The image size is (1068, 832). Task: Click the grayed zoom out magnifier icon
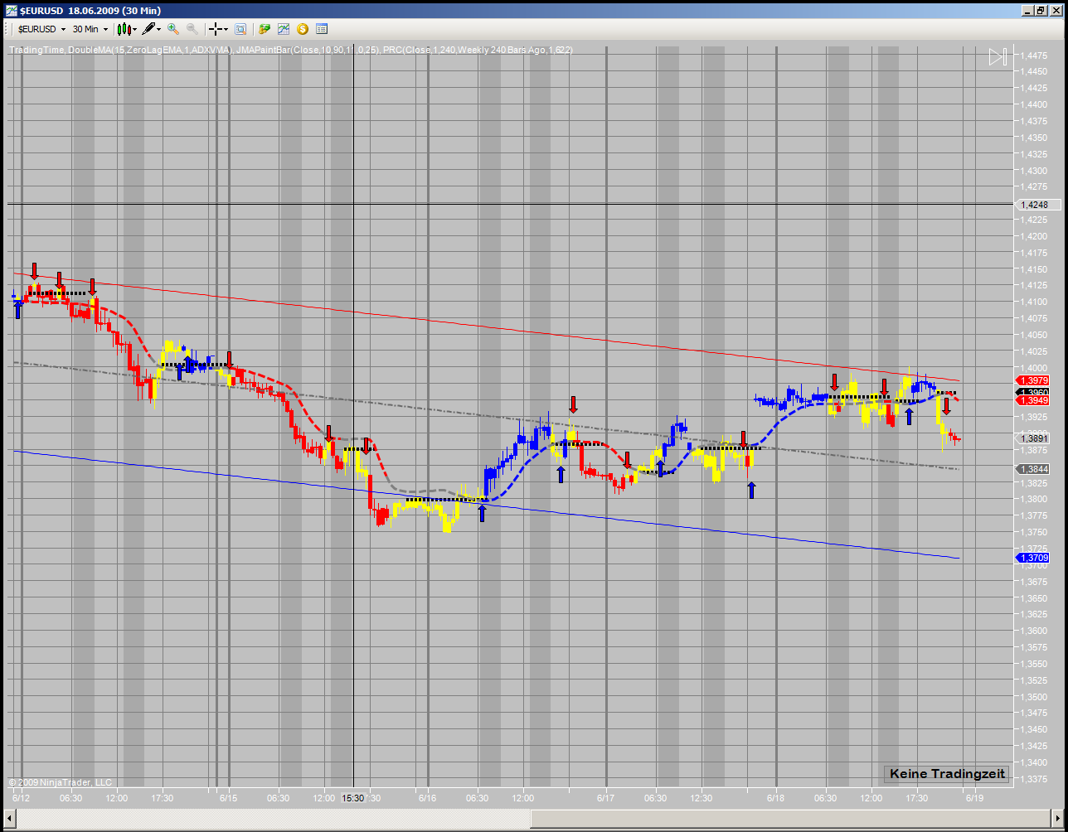[192, 29]
